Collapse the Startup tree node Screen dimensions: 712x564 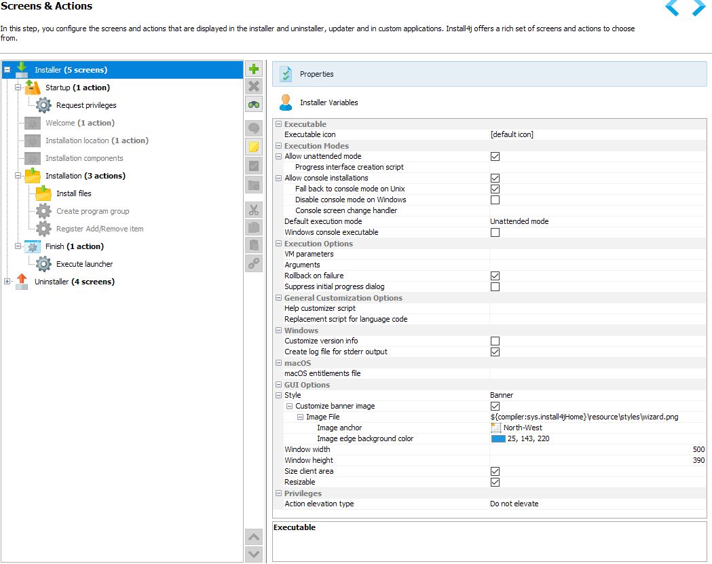pos(18,87)
